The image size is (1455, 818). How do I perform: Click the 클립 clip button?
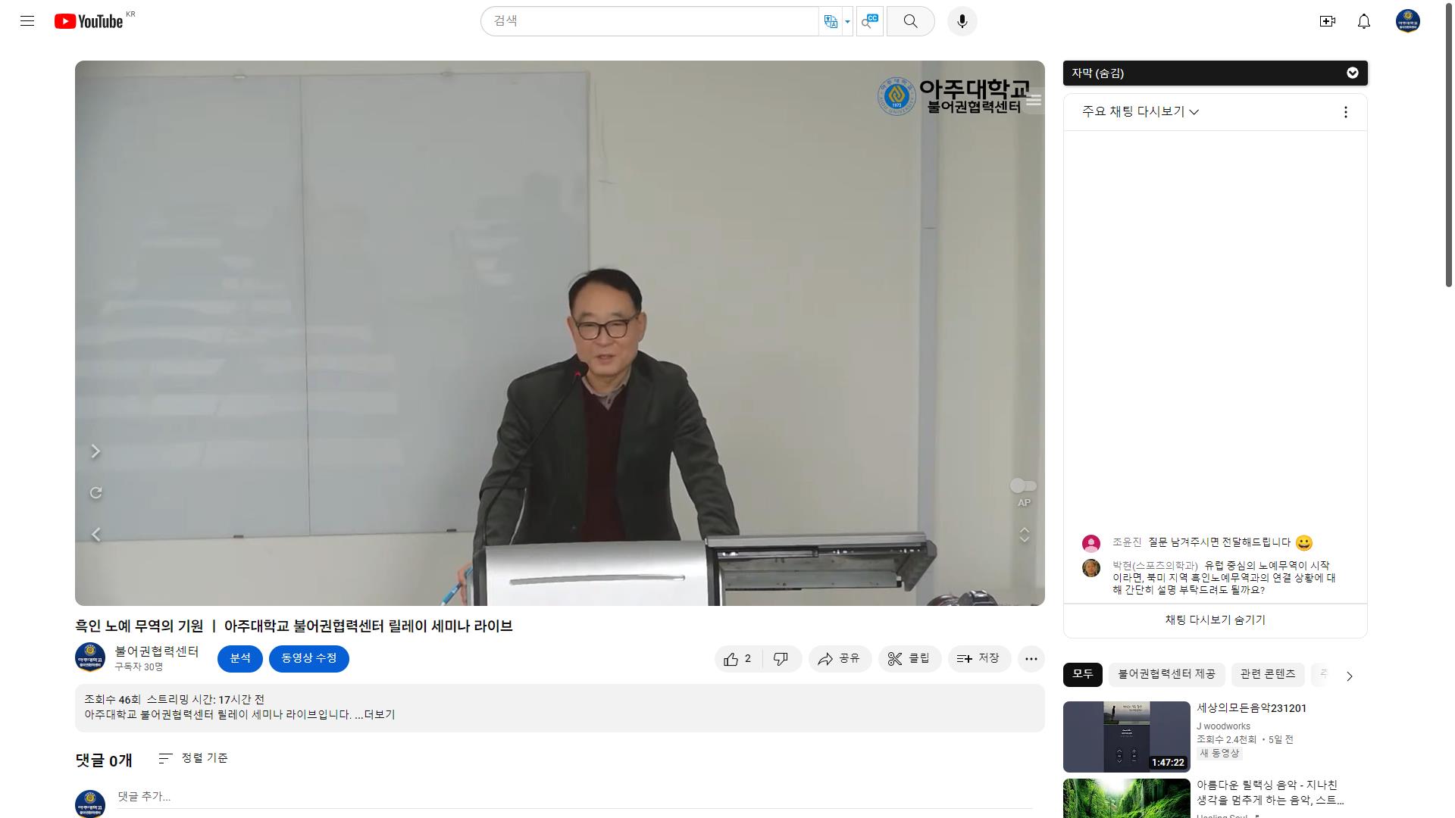(x=909, y=659)
